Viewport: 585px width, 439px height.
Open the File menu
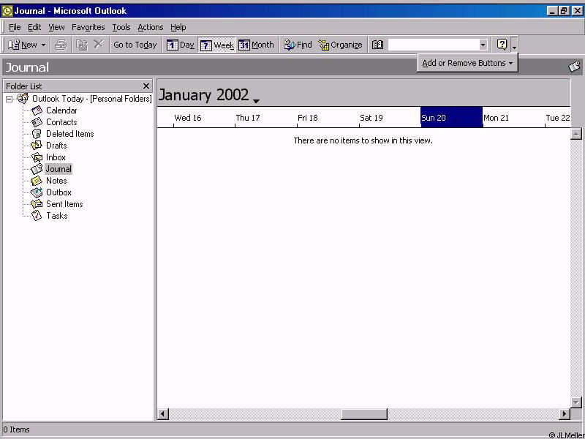pyautogui.click(x=15, y=27)
